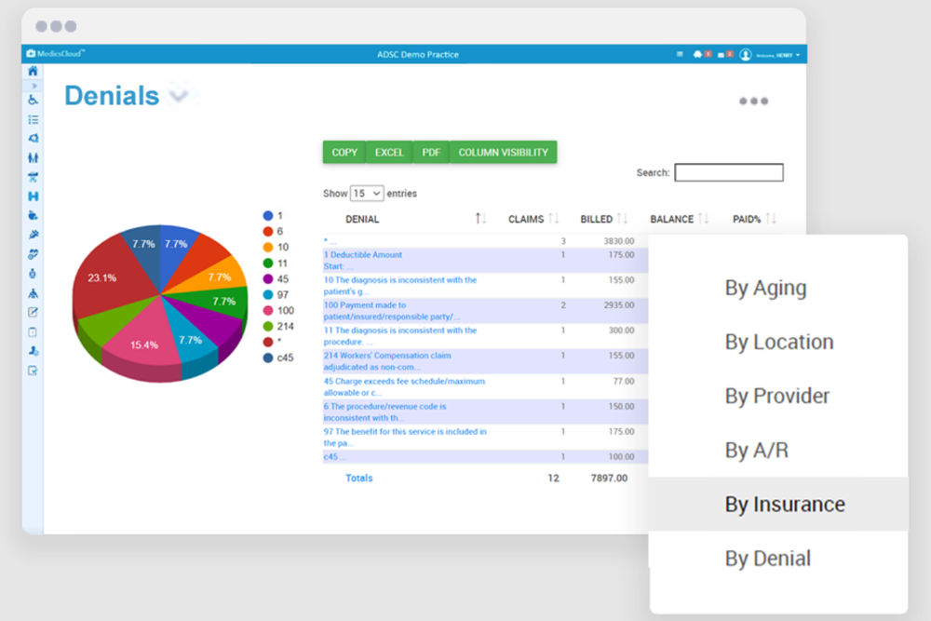Open the '1 Deductible Amount' denial link
This screenshot has height=621, width=931.
[363, 260]
